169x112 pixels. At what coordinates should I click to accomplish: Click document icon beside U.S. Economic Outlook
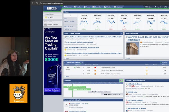pos(65,42)
